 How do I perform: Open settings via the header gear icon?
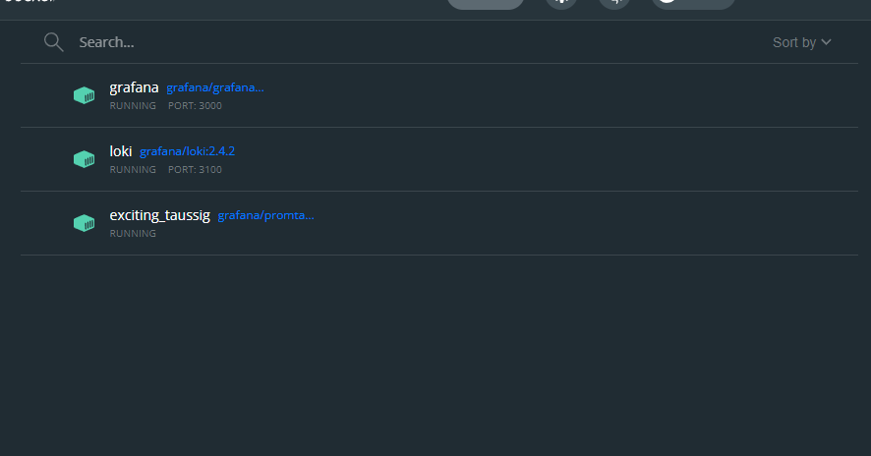pos(561,2)
